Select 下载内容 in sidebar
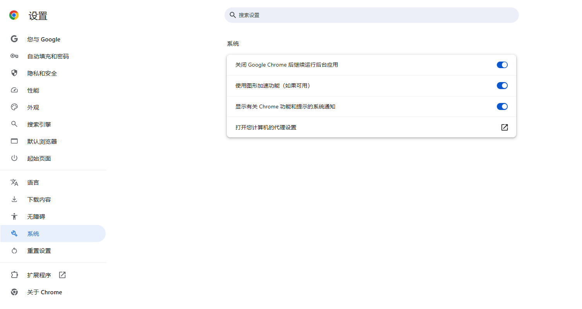The image size is (582, 309). (x=53, y=199)
